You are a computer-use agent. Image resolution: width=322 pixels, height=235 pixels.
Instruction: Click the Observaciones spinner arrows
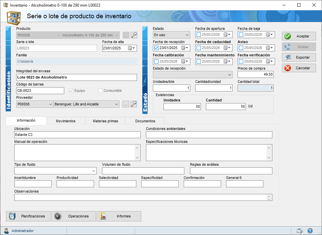pos(269,198)
